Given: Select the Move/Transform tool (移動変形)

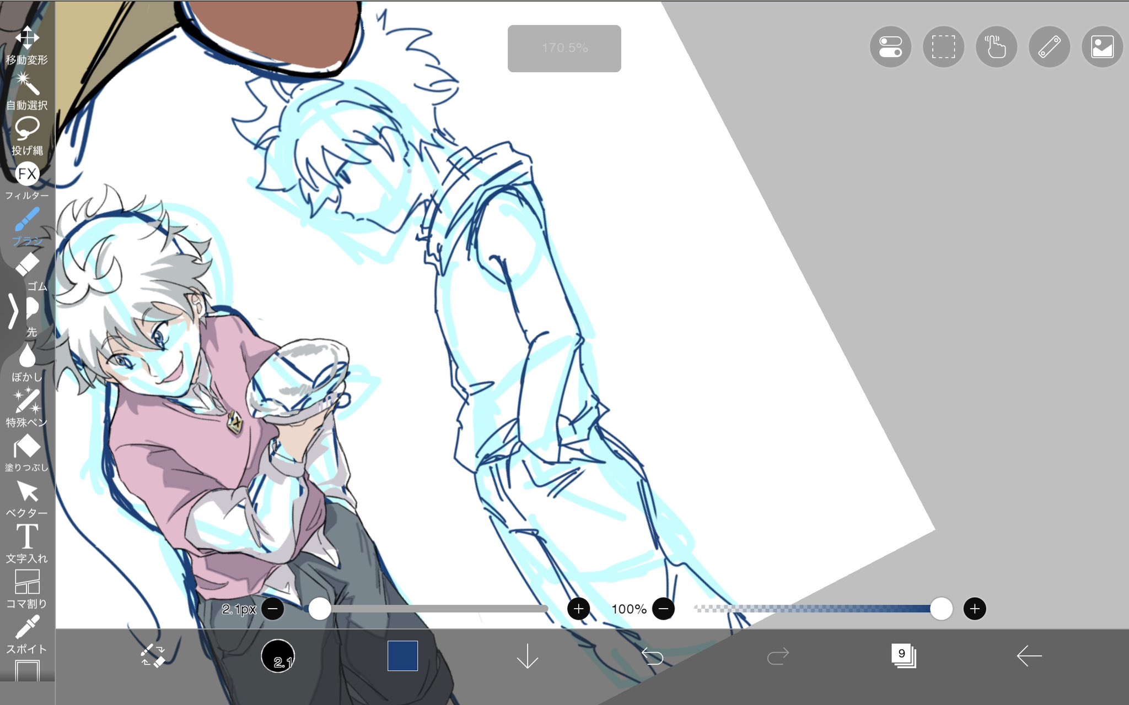Looking at the screenshot, I should [x=26, y=39].
